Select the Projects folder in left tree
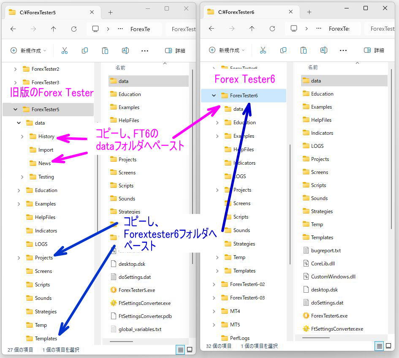This screenshot has width=399, height=358. 43,258
